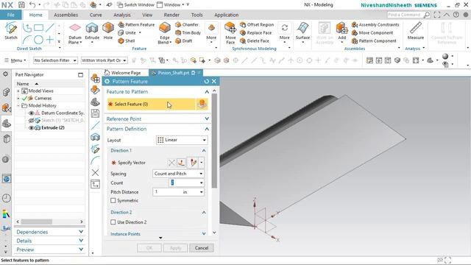Apply Unite boolean operation

click(127, 32)
